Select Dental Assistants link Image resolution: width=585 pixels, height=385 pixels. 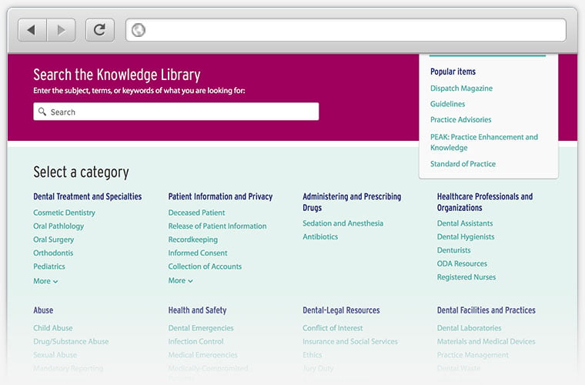click(464, 223)
